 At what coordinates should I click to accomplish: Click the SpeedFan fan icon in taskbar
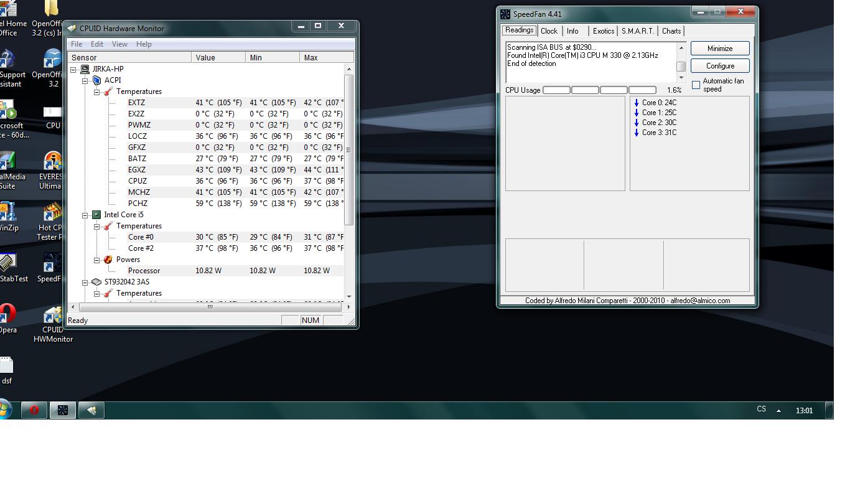[63, 410]
